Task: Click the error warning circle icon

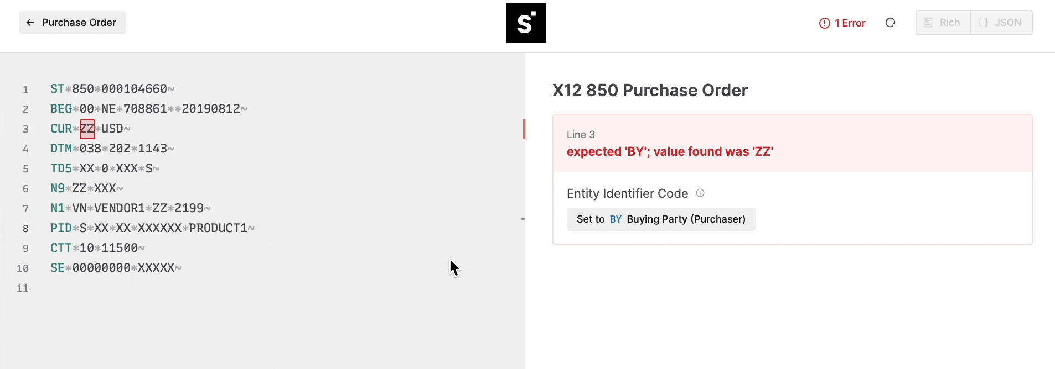Action: point(825,23)
